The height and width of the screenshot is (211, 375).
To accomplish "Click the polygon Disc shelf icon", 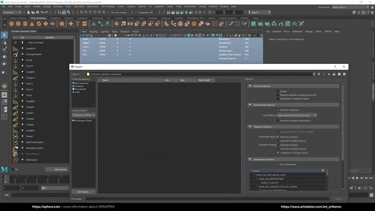I will coord(52,23).
